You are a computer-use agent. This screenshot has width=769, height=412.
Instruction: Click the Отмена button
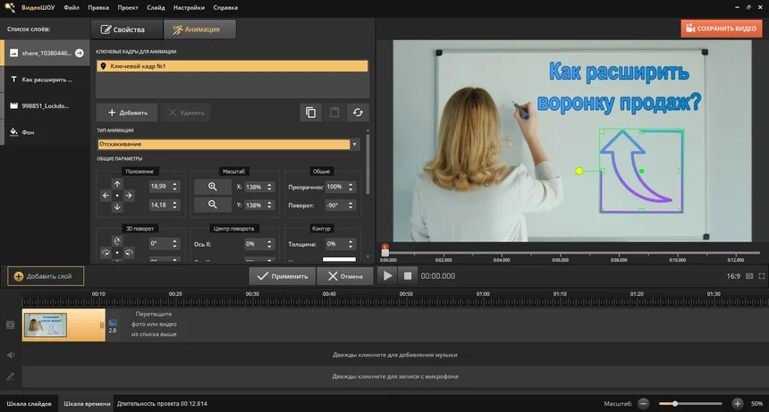click(x=346, y=276)
